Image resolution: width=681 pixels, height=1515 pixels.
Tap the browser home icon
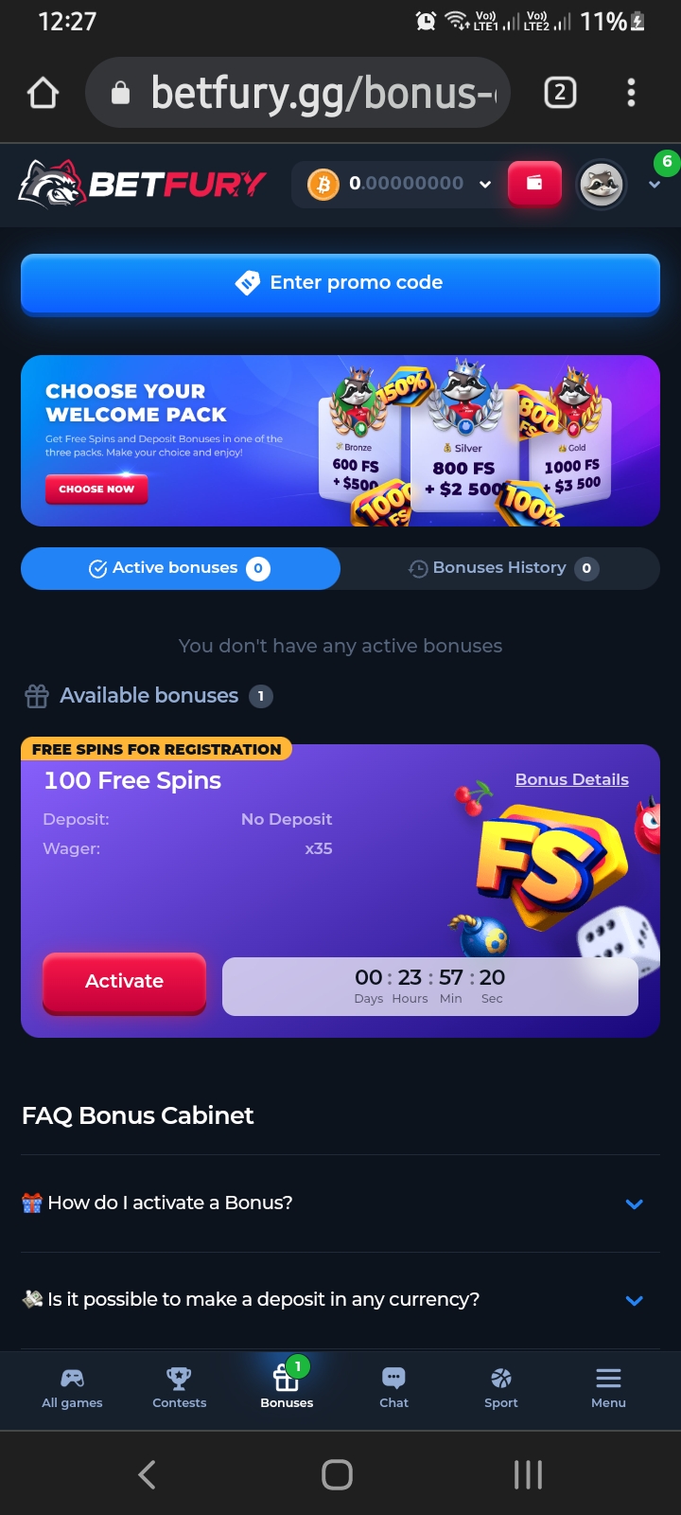pos(44,93)
